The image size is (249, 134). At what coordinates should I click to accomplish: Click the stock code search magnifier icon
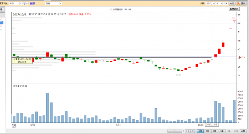click(24, 3)
